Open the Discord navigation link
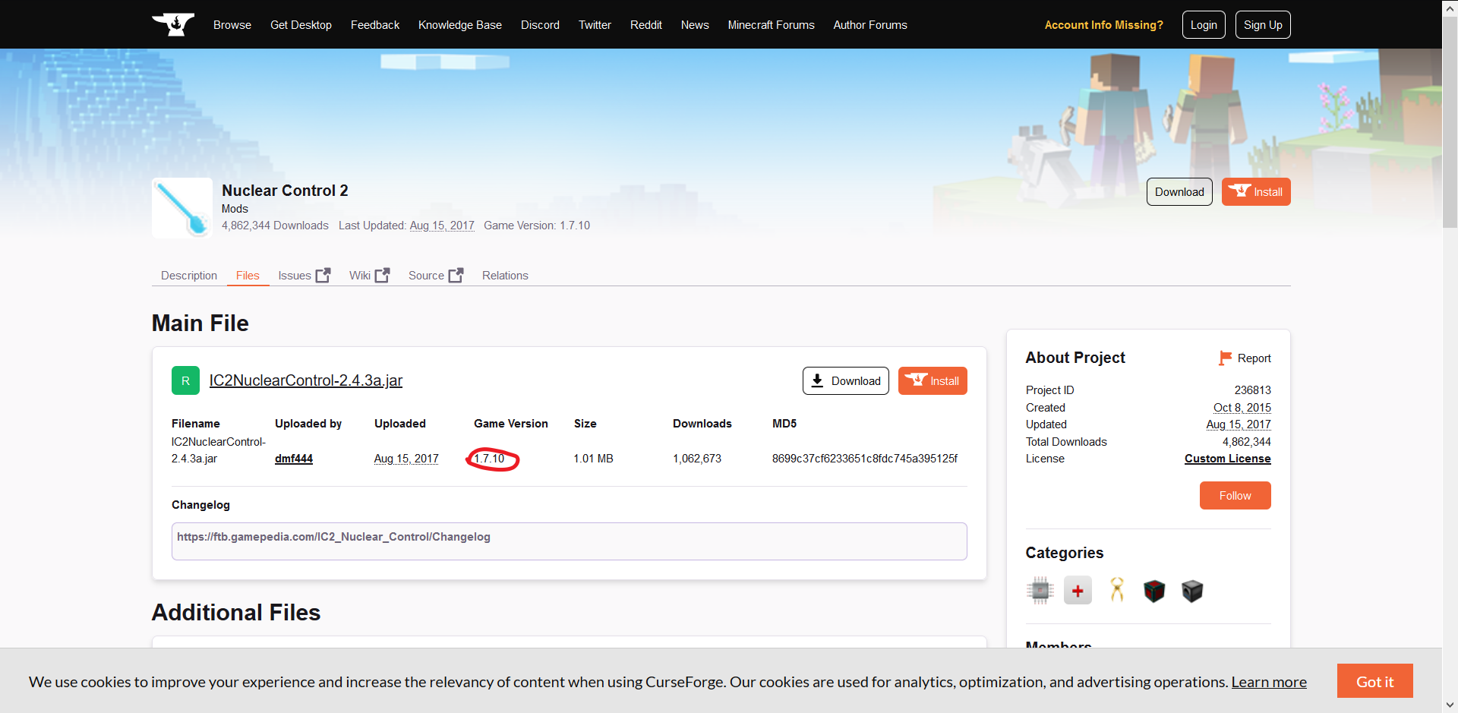 click(540, 25)
